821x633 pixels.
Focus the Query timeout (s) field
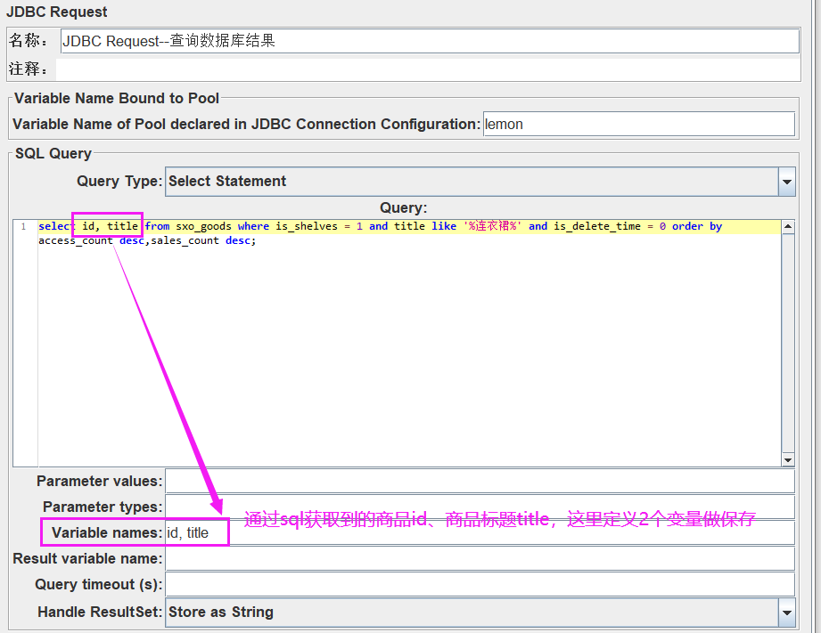[x=480, y=584]
